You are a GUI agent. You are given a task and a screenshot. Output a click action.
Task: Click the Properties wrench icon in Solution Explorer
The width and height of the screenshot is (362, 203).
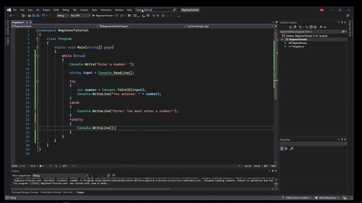321,27
